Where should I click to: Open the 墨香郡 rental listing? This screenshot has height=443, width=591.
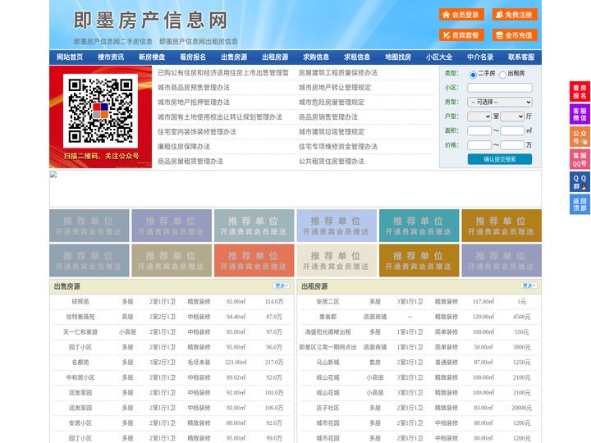tap(328, 317)
